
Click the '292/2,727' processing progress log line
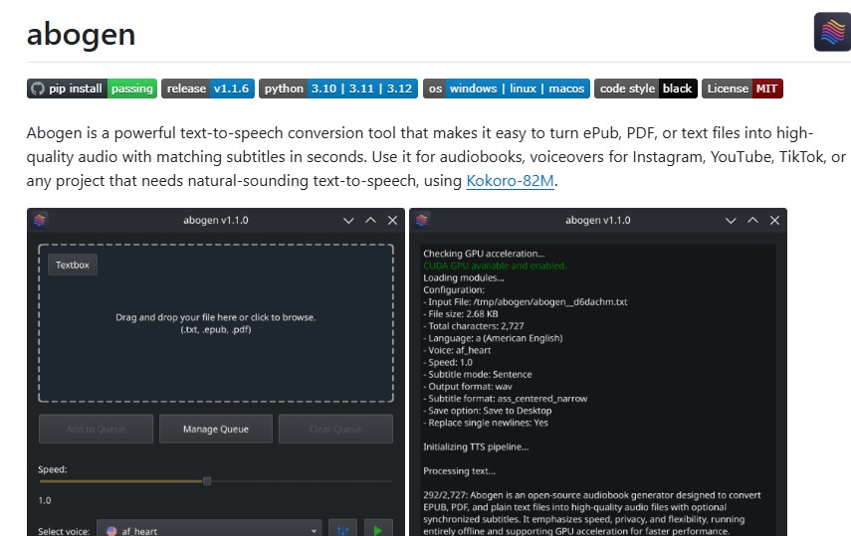[592, 513]
